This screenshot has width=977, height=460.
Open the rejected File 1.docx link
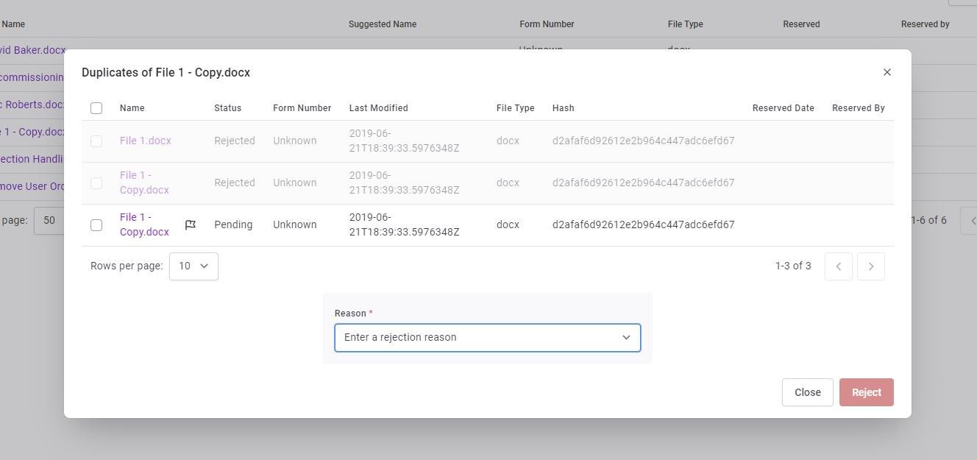pyautogui.click(x=145, y=141)
